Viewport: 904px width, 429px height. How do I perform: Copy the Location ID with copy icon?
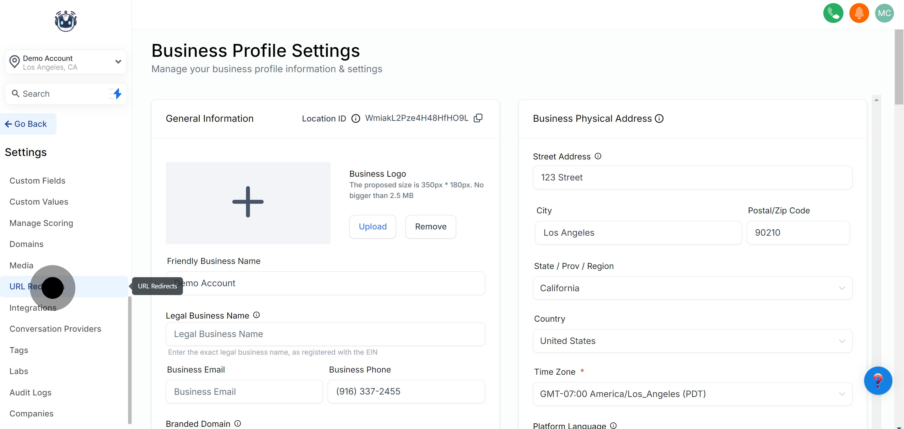pyautogui.click(x=478, y=118)
